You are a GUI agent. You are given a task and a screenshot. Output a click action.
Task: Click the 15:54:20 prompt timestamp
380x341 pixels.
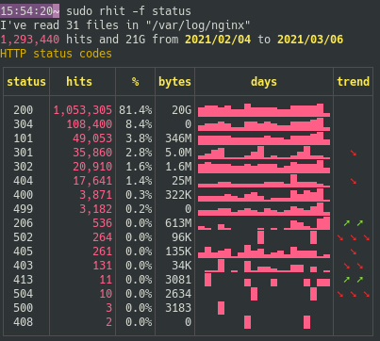(26, 11)
